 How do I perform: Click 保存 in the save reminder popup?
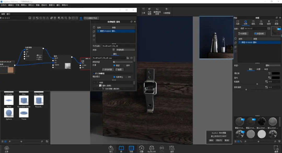pyautogui.click(x=211, y=140)
